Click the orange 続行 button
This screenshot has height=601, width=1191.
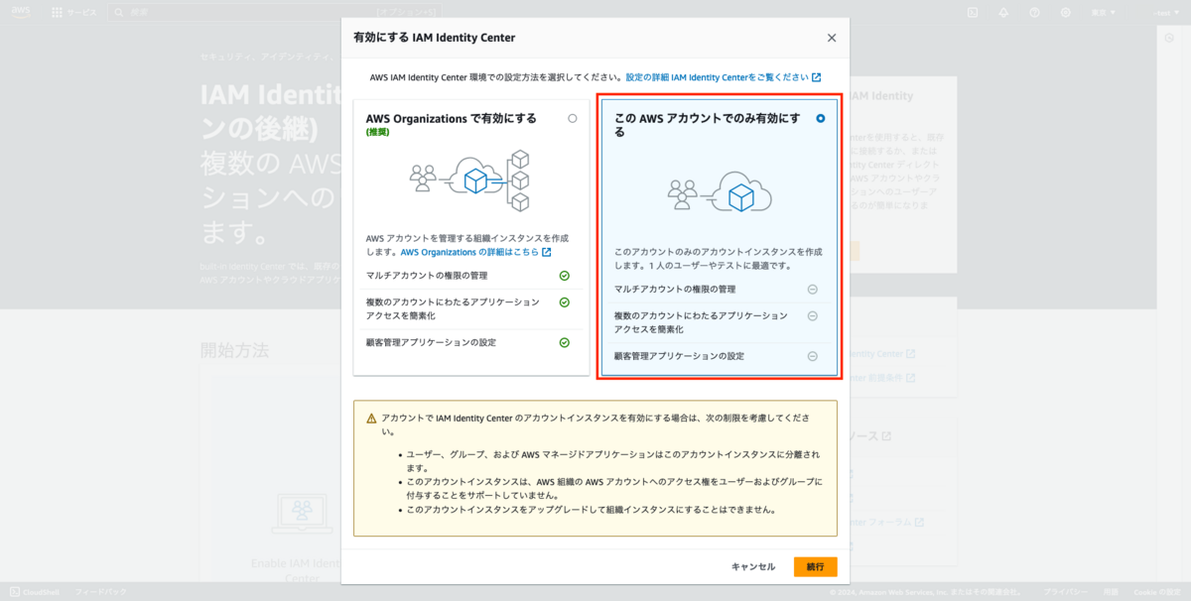815,566
